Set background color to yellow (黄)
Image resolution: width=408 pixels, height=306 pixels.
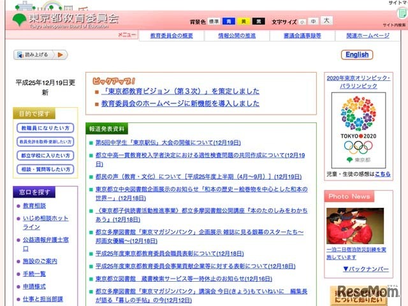(244, 21)
